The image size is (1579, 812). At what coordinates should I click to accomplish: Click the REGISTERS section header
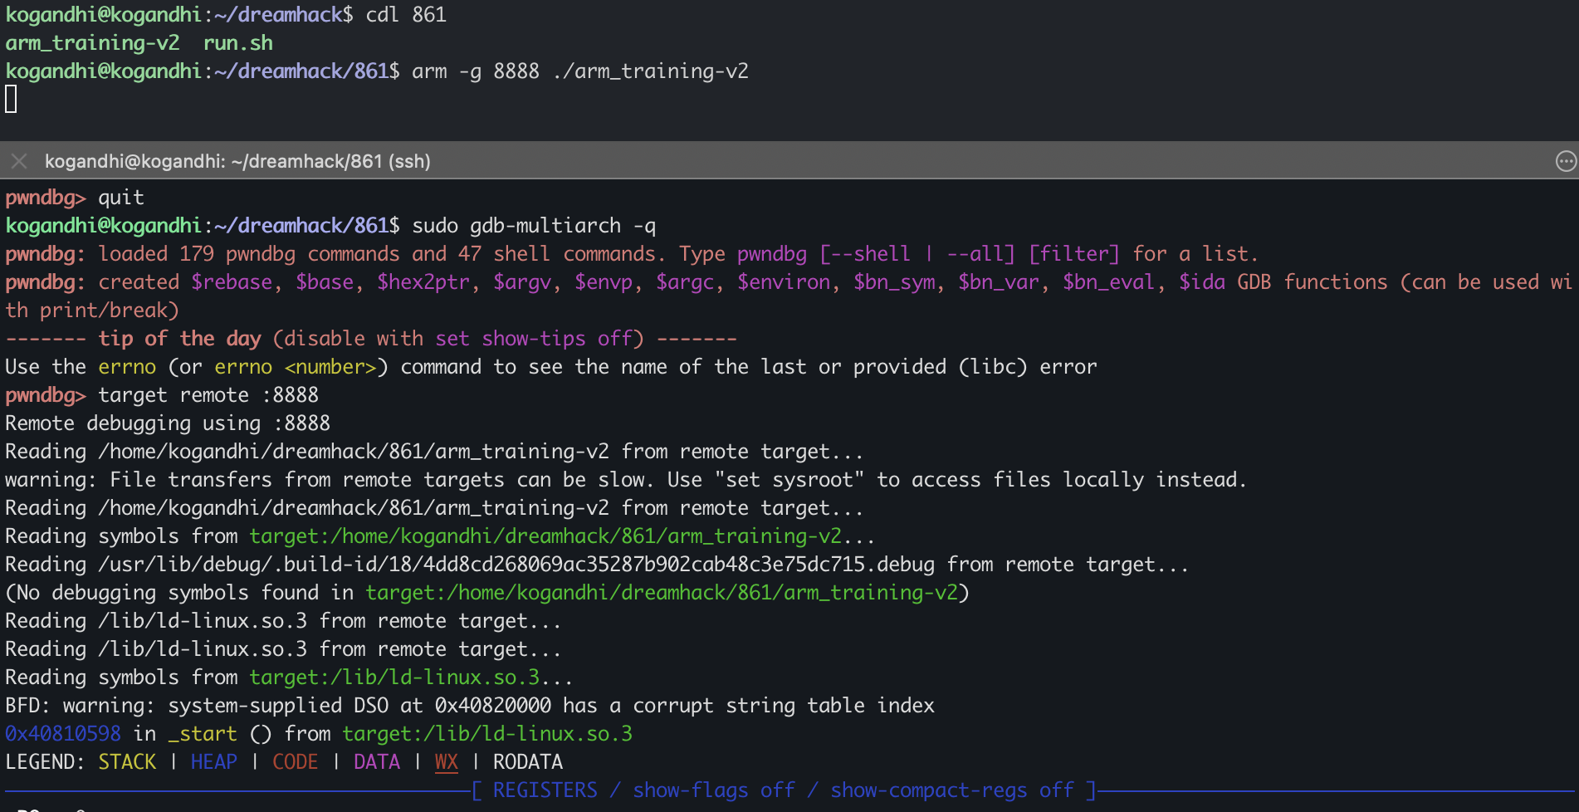(545, 790)
